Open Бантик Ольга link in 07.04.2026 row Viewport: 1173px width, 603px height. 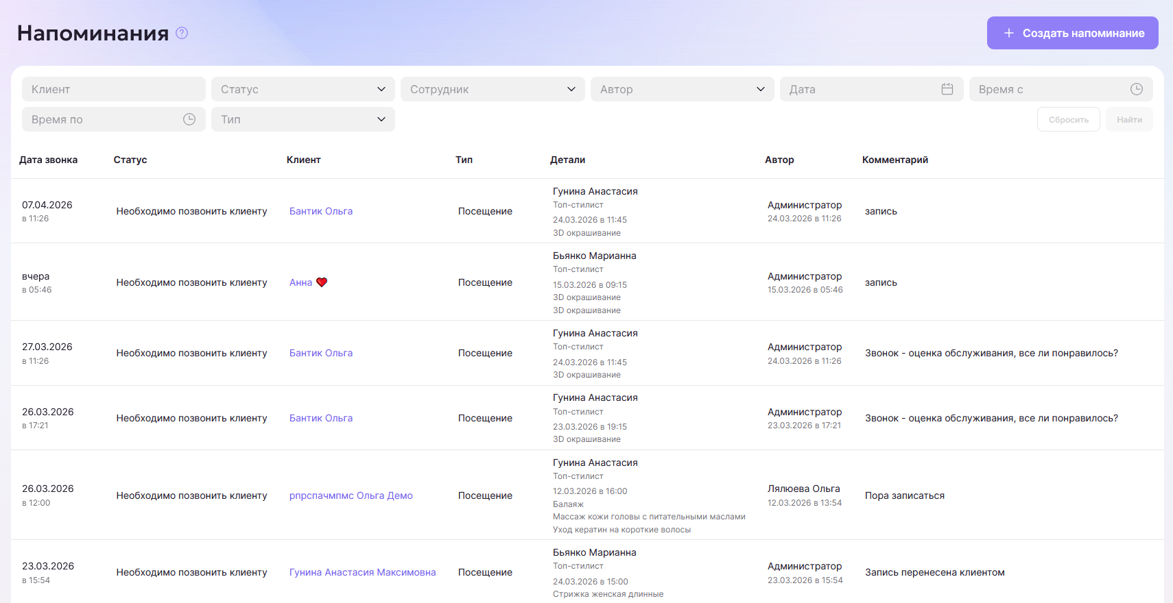(321, 211)
